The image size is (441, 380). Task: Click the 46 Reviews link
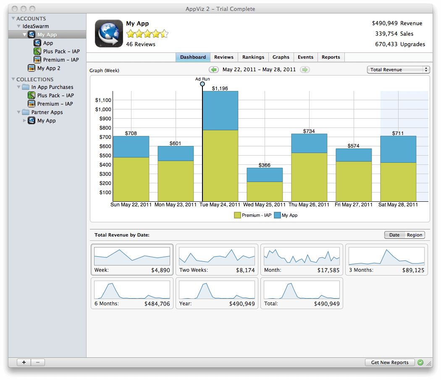coord(141,44)
